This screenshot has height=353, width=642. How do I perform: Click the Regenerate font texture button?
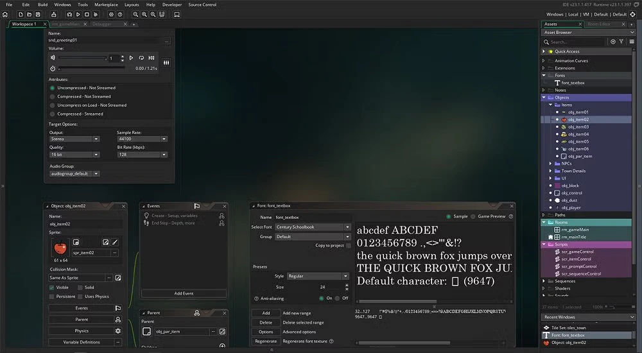(x=265, y=341)
